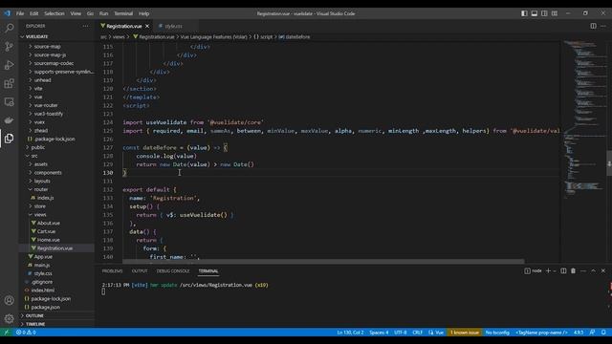612x344 pixels.
Task: Open launch profile dropdown next to plus
Action: 555,270
